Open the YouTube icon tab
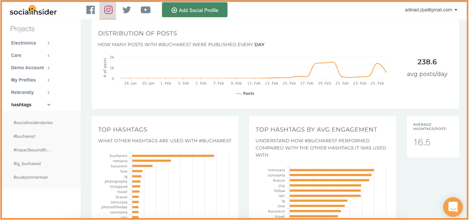The image size is (469, 220). click(x=145, y=10)
